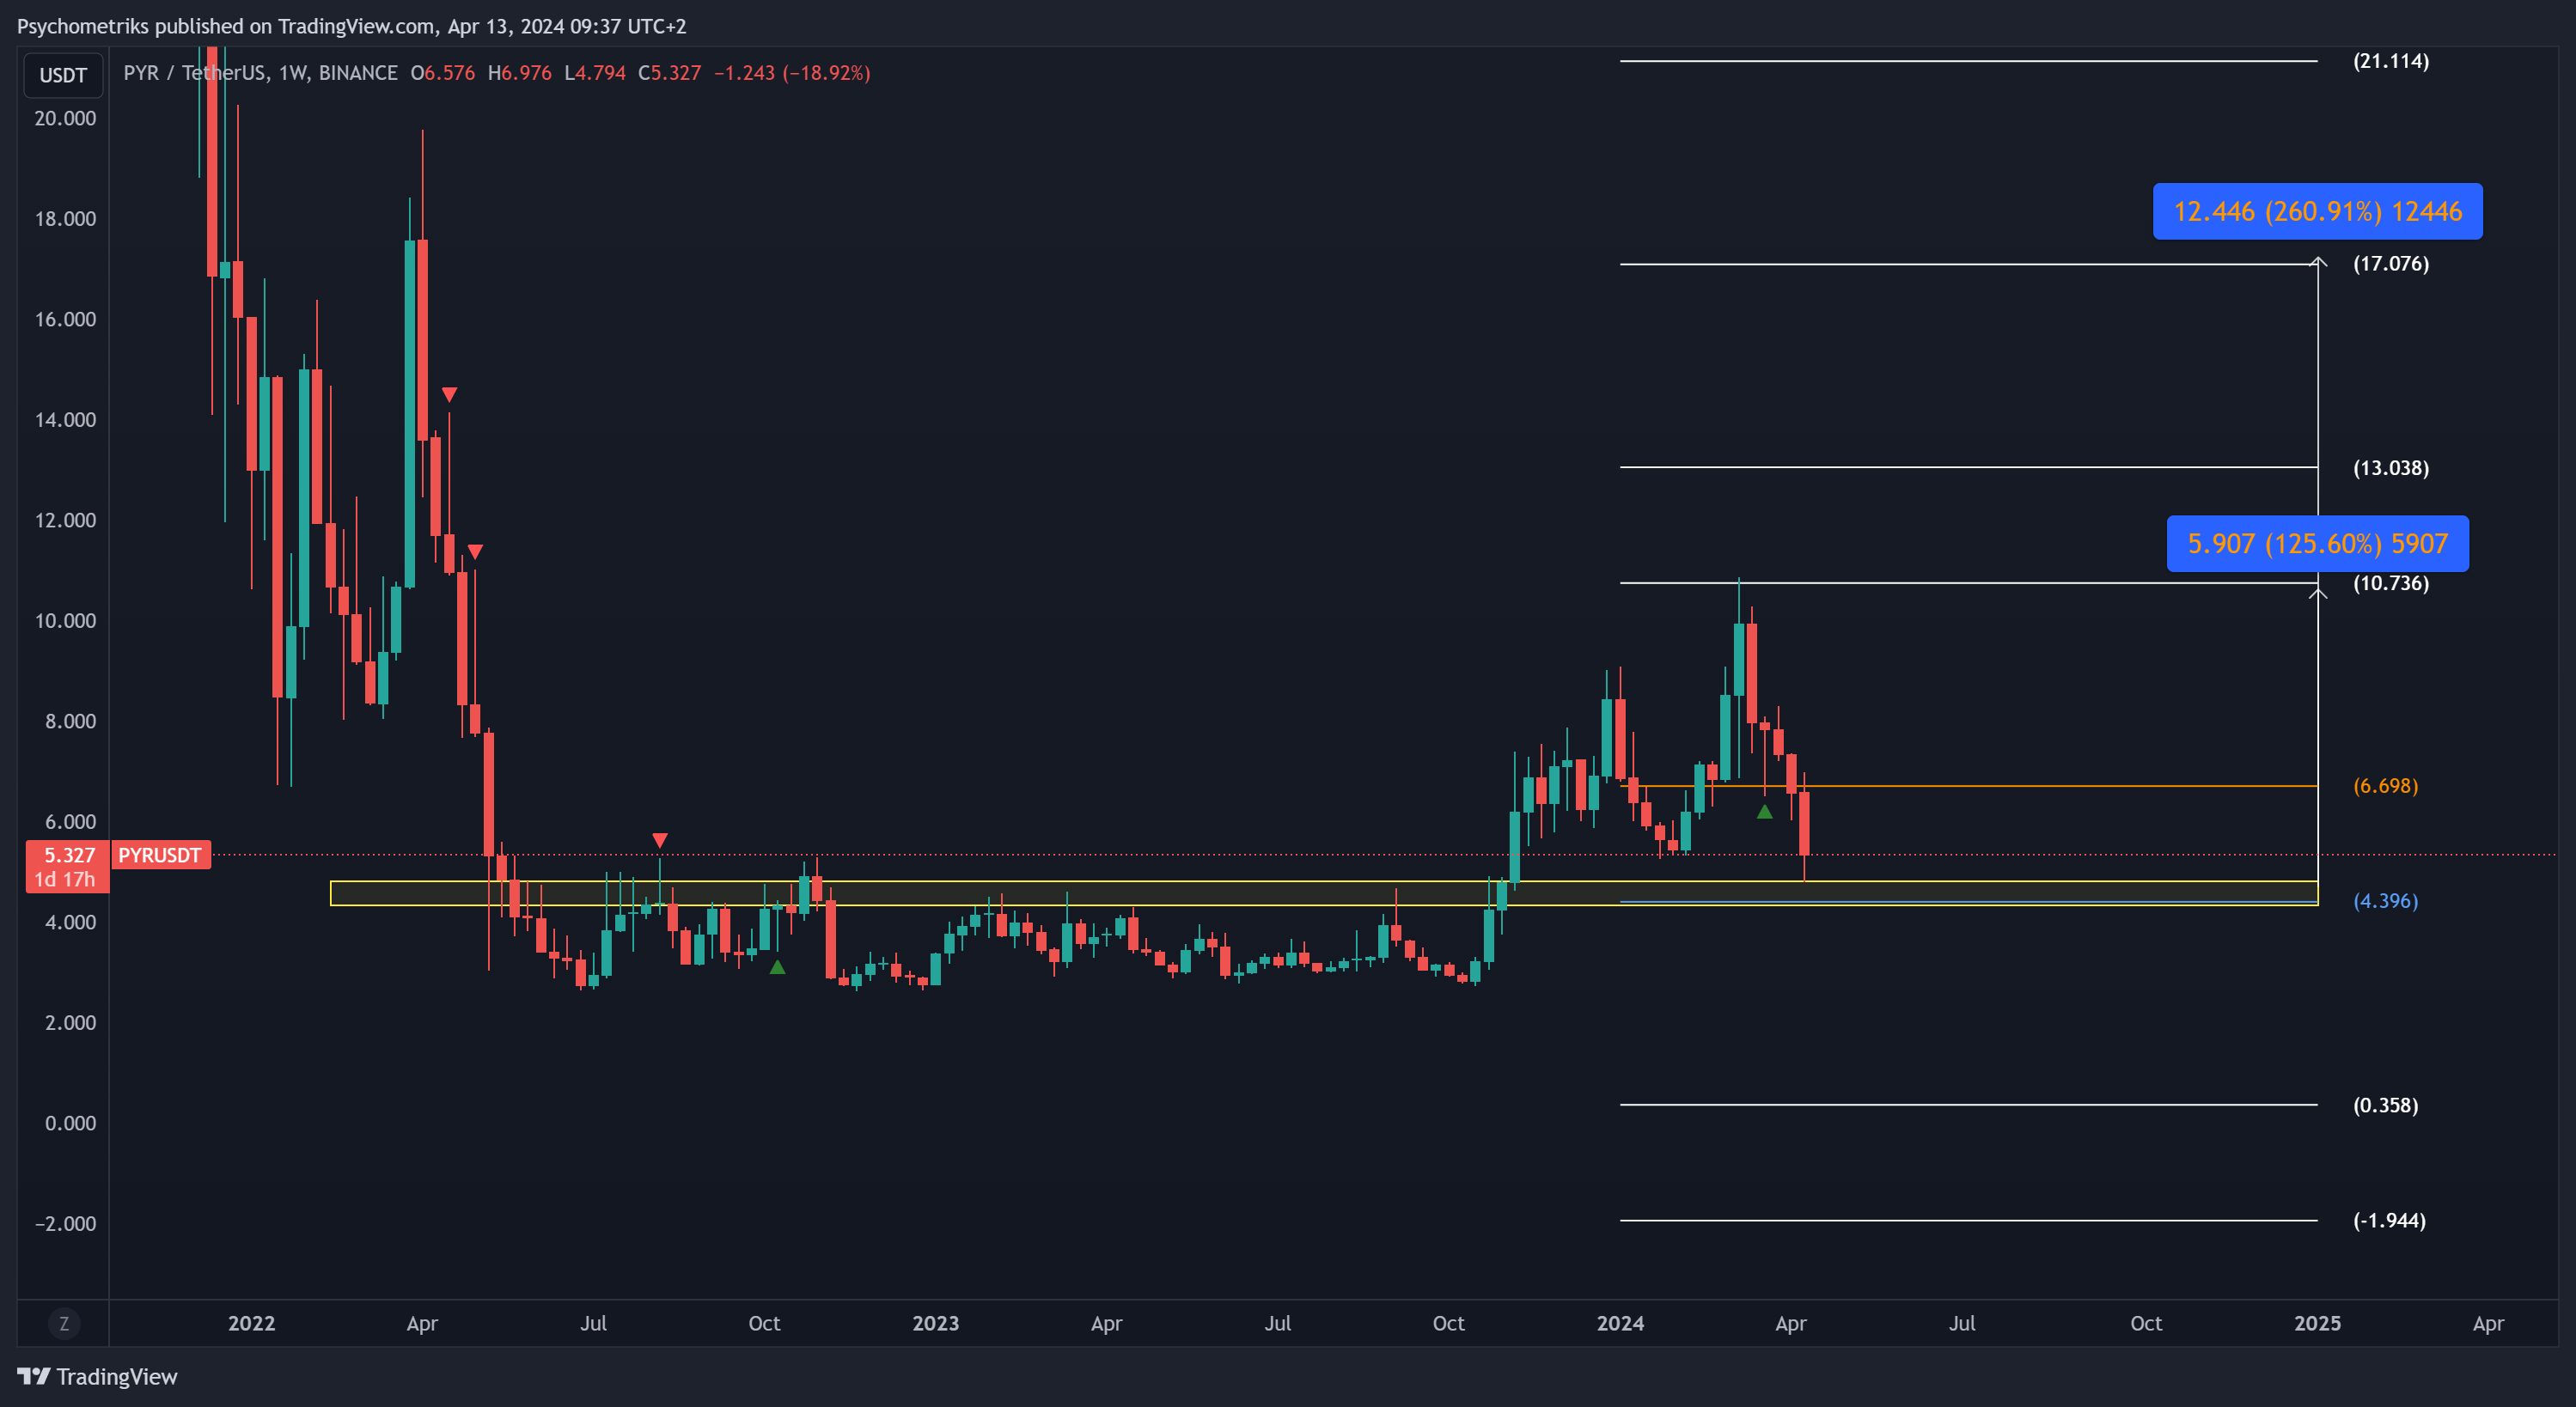Click the 2024 label on time axis
Viewport: 2576px width, 1407px height.
(x=1620, y=1323)
